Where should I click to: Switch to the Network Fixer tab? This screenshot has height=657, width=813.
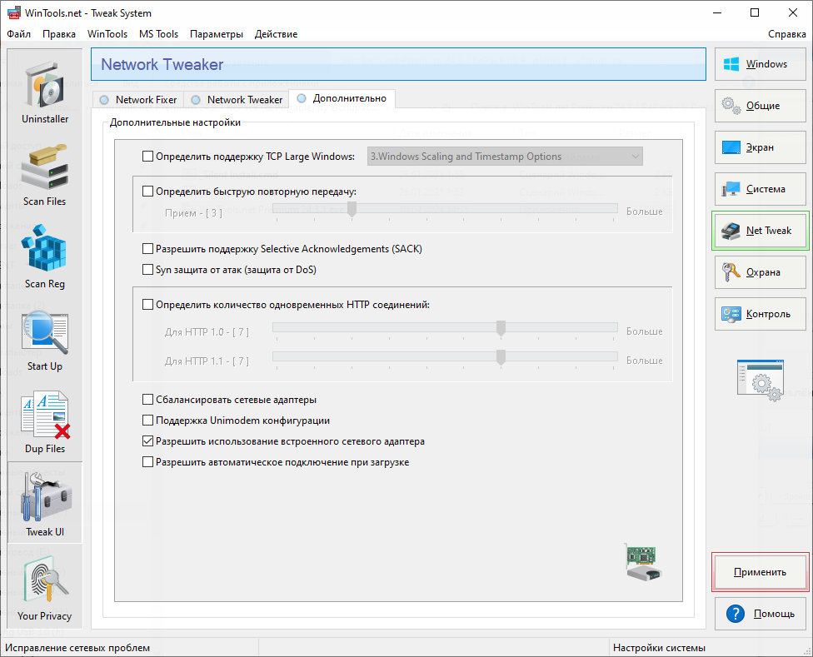[x=138, y=100]
